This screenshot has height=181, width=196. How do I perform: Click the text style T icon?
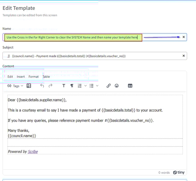click(x=64, y=86)
